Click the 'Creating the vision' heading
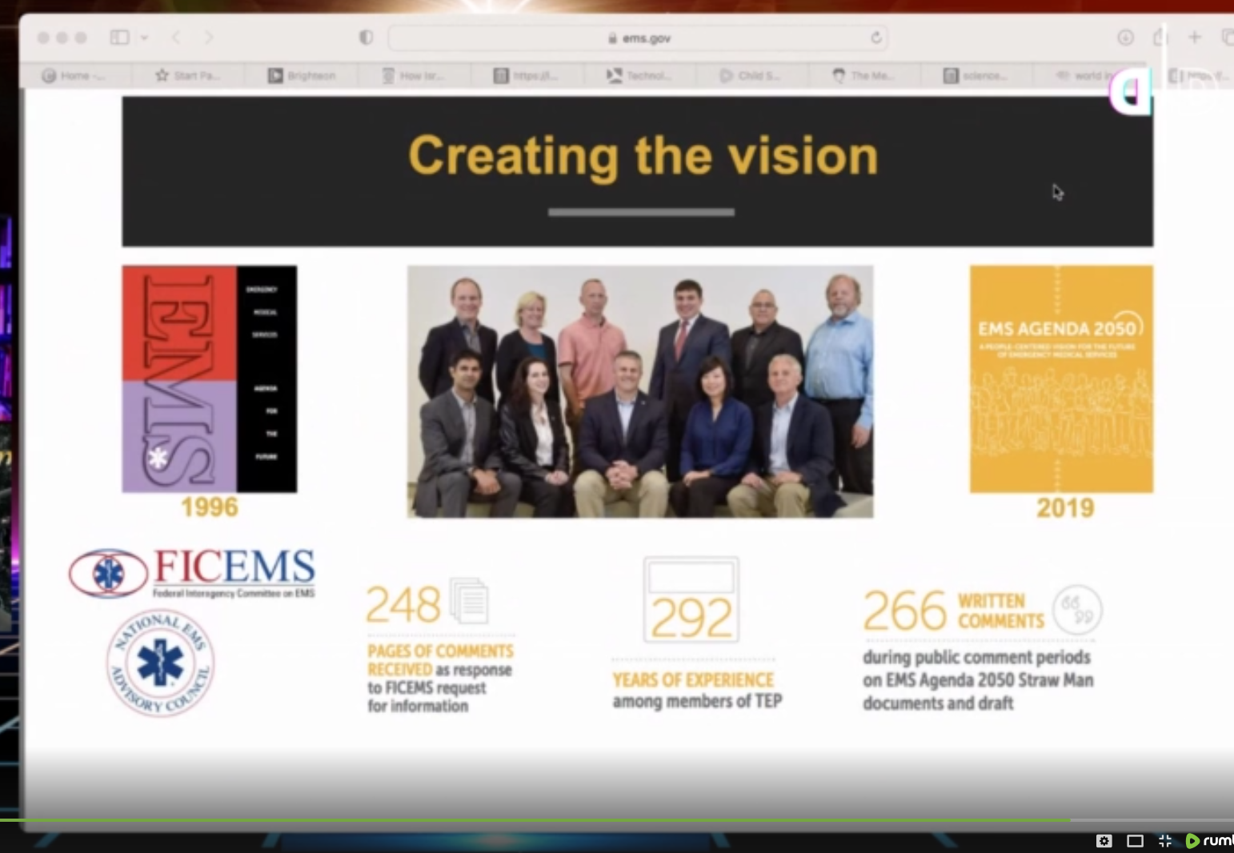 (x=643, y=155)
